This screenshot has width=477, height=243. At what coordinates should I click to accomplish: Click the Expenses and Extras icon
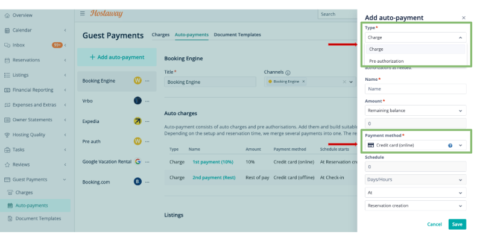(x=7, y=105)
